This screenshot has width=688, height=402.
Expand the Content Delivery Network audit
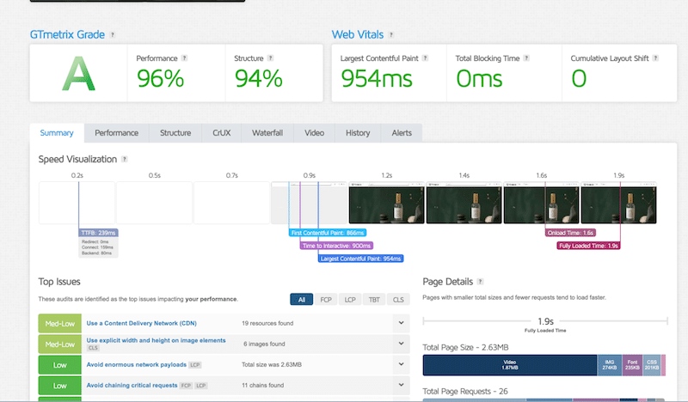pyautogui.click(x=401, y=323)
